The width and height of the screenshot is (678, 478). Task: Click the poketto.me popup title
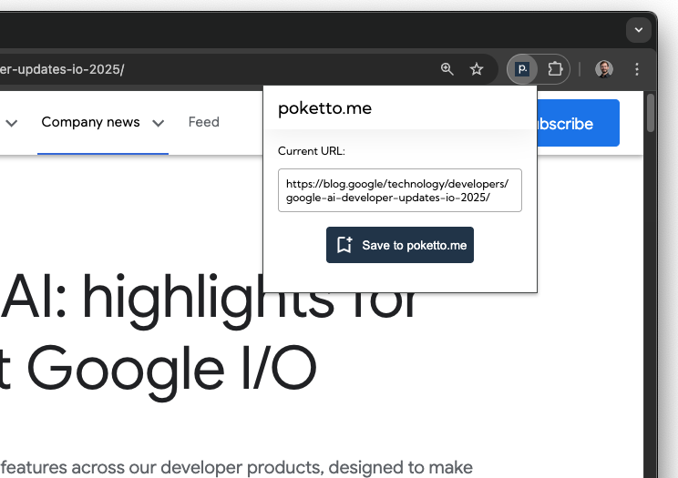(324, 108)
